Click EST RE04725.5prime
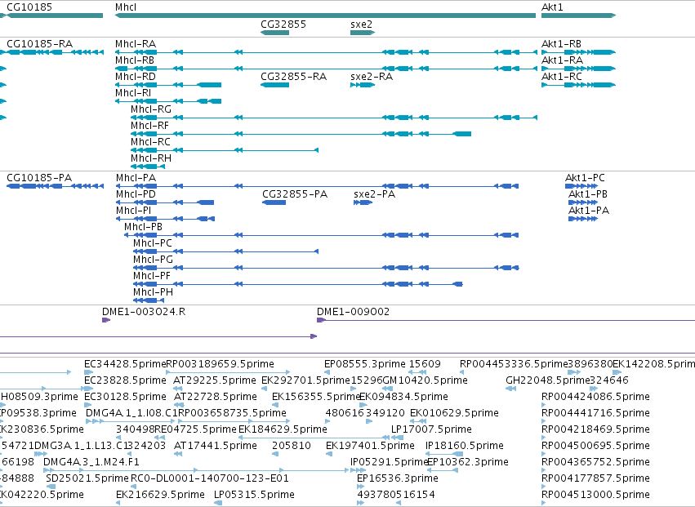This screenshot has width=695, height=507. [x=158, y=438]
